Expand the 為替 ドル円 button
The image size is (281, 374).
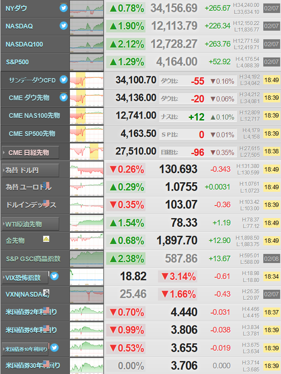(30, 170)
